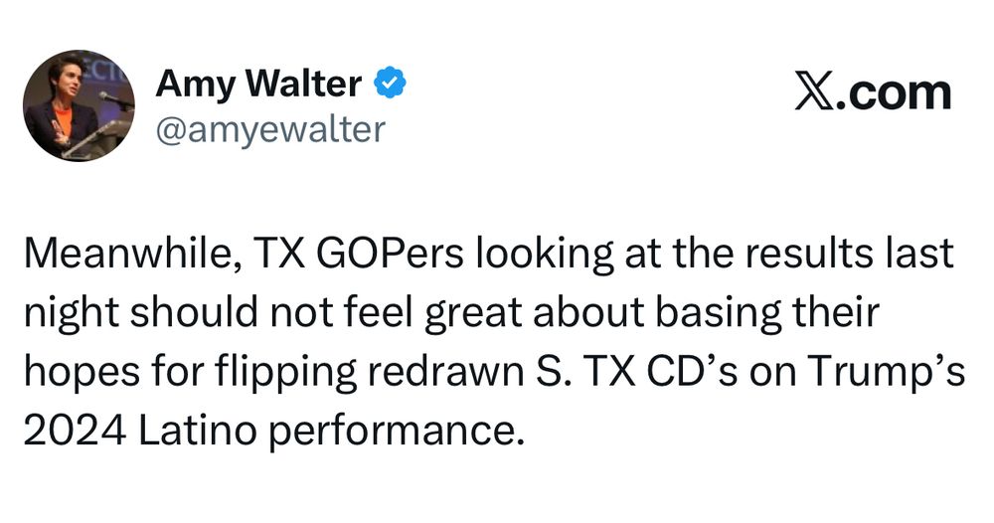
Task: Select the word "night" starting second line
Action: (x=72, y=313)
